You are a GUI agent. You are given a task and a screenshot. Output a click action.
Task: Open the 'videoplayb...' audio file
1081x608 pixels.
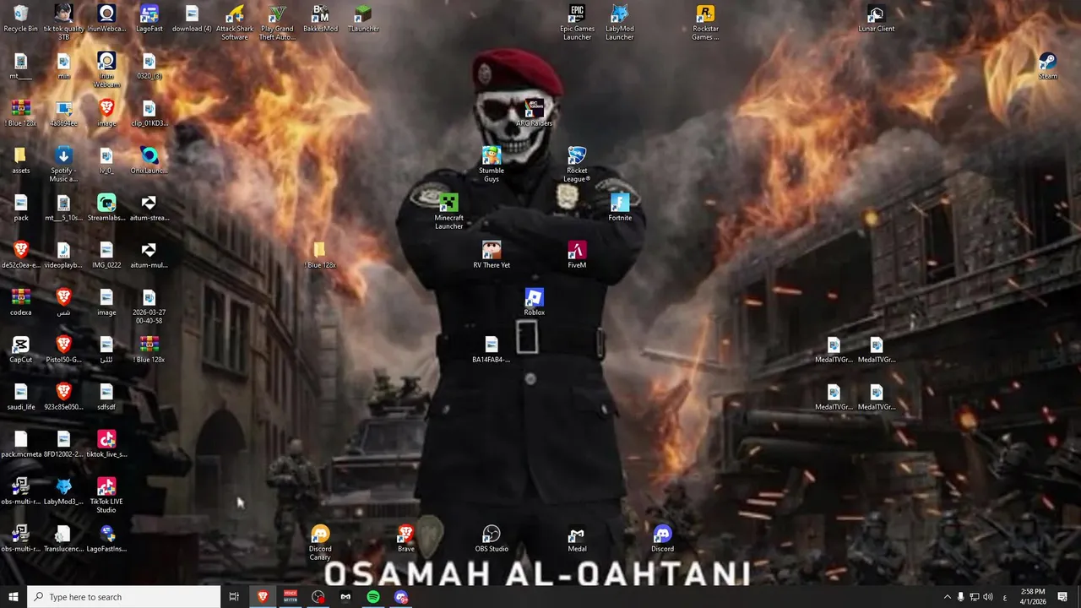tap(63, 255)
